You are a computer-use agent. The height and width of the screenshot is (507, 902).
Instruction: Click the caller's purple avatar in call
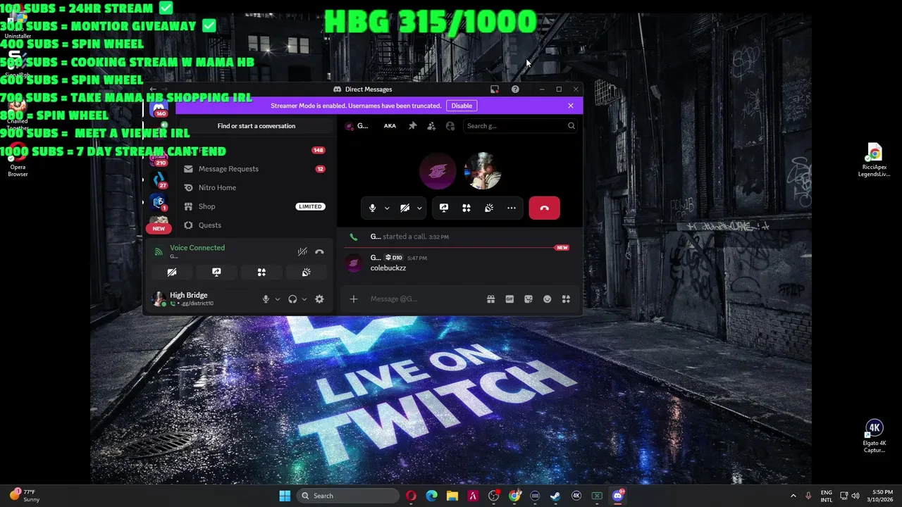pyautogui.click(x=438, y=171)
